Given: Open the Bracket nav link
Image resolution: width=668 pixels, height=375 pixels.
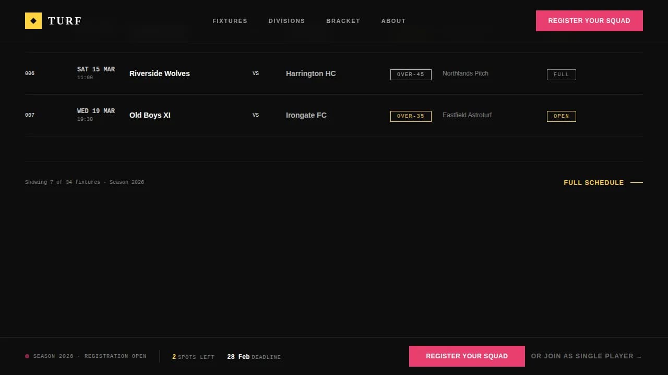Looking at the screenshot, I should (x=343, y=21).
